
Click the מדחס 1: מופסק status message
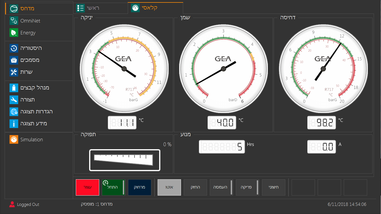(x=97, y=204)
